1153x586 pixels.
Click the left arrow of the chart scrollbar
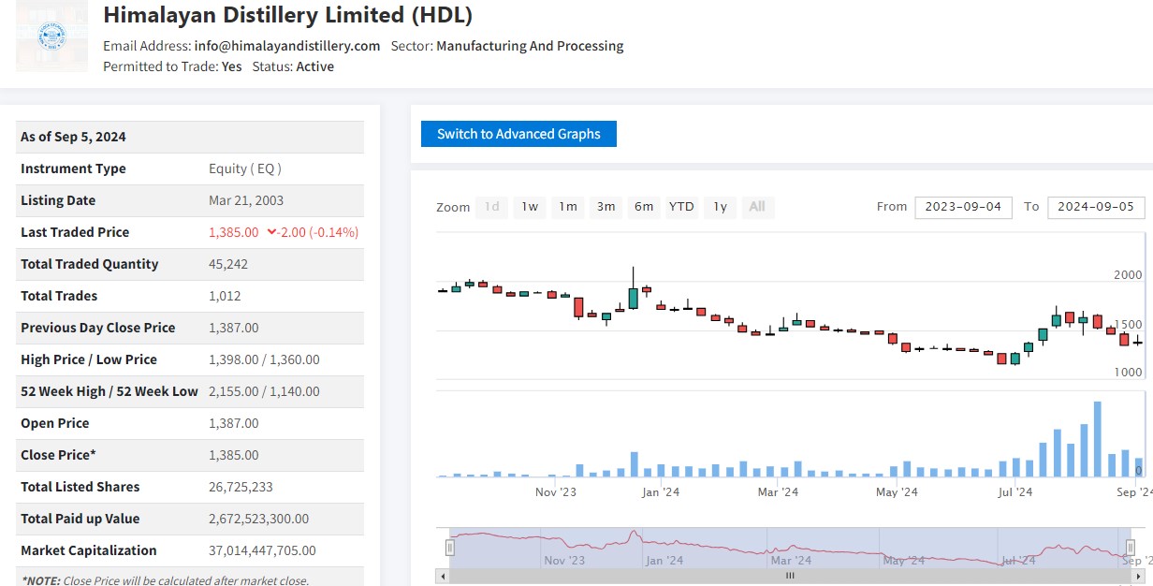point(442,576)
